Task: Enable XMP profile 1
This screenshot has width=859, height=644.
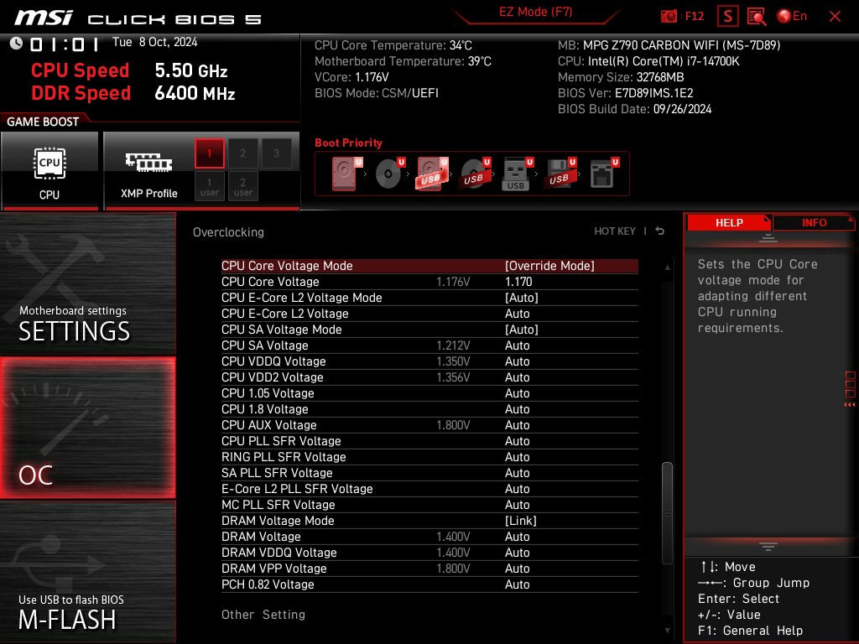Action: pos(208,153)
